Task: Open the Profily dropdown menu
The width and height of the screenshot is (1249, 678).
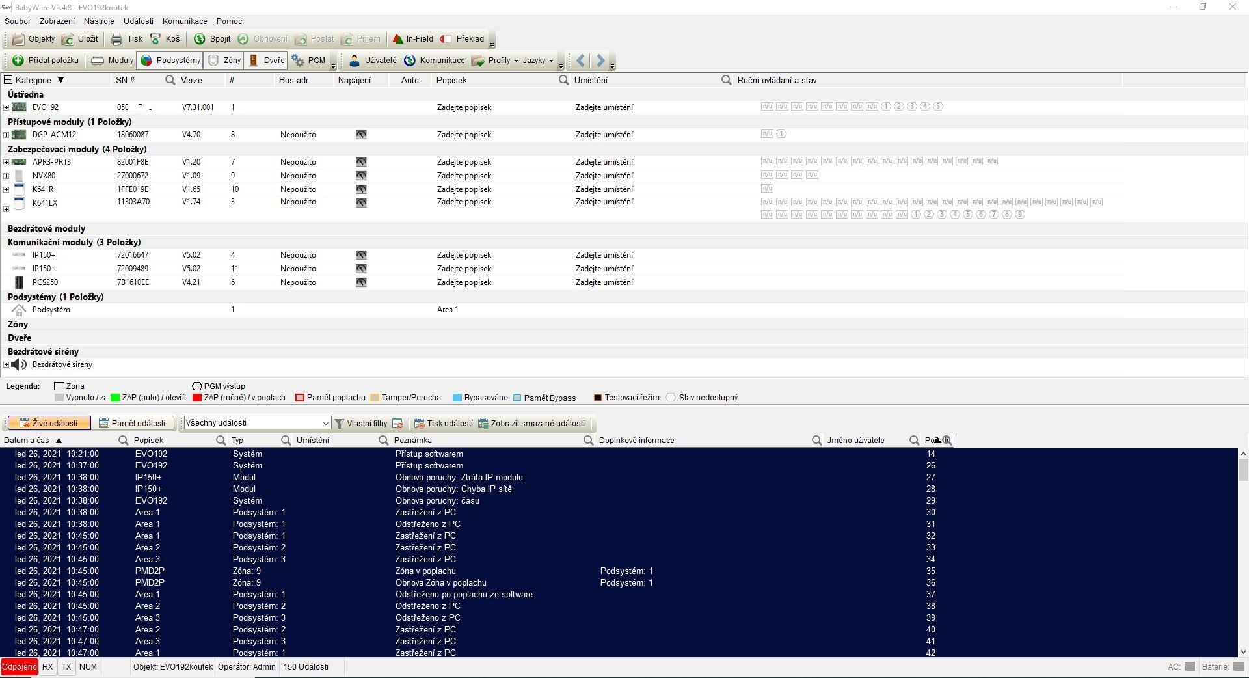Action: 499,61
